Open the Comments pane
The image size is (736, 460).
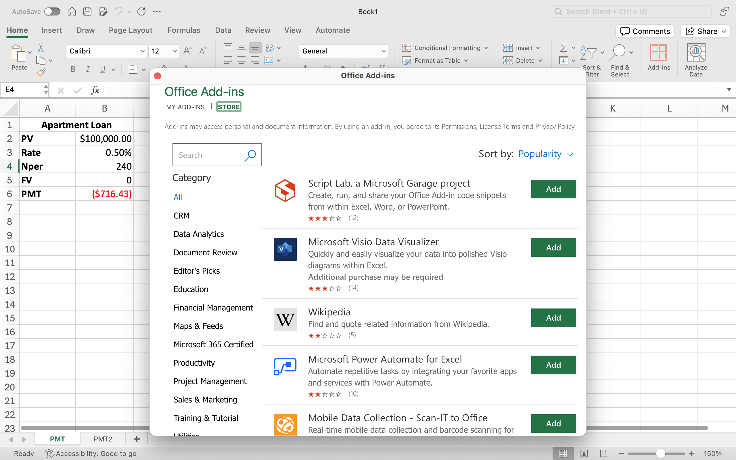[645, 31]
